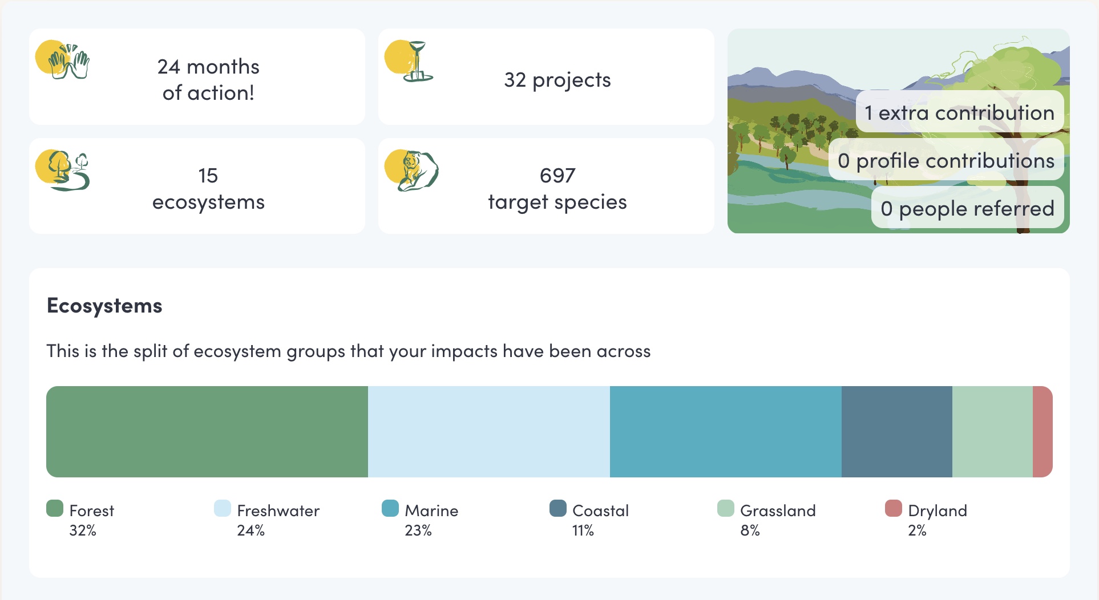The image size is (1099, 600).
Task: Click the Freshwater legend color swatch
Action: [x=223, y=508]
